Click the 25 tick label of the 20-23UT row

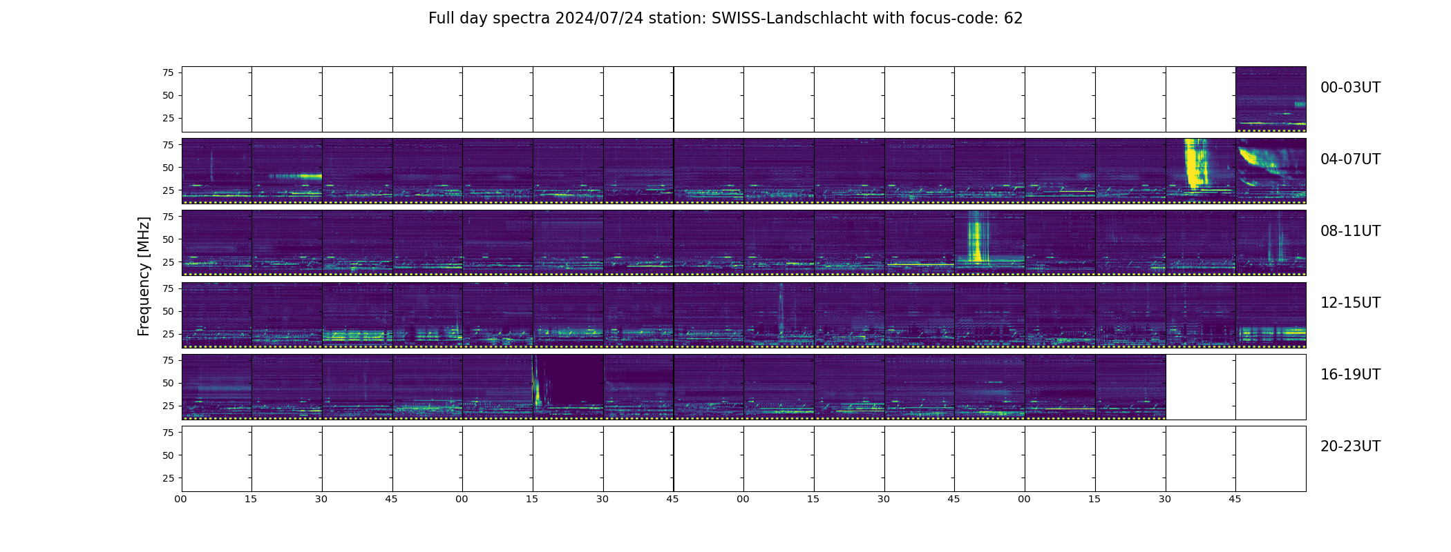coord(168,478)
